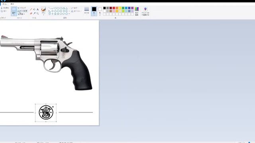Select the Color picker eyedropper tool

[x=34, y=14]
